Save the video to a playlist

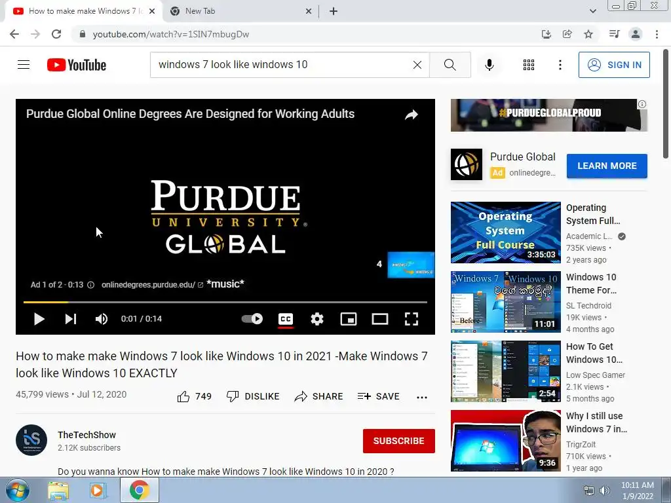pos(379,396)
